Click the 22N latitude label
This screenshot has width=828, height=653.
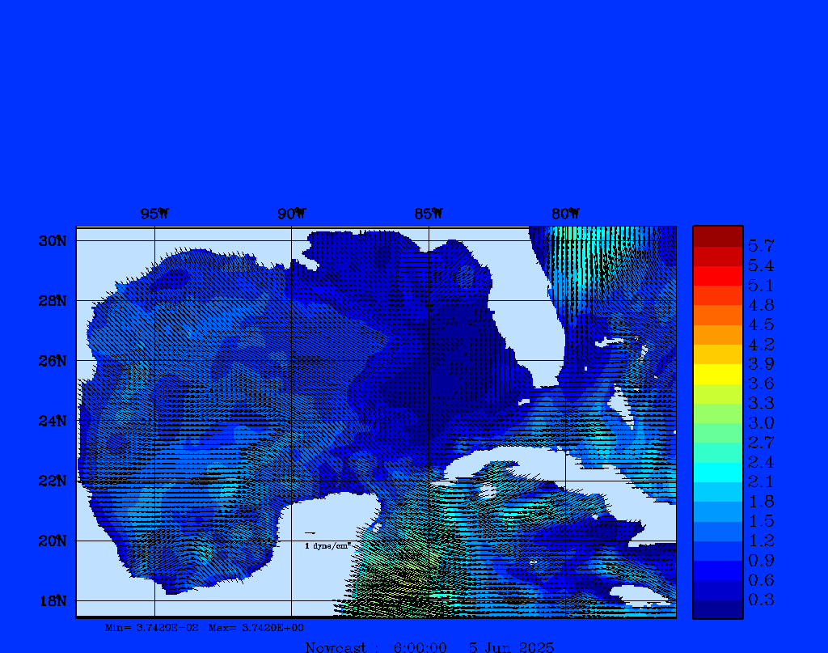tap(52, 481)
